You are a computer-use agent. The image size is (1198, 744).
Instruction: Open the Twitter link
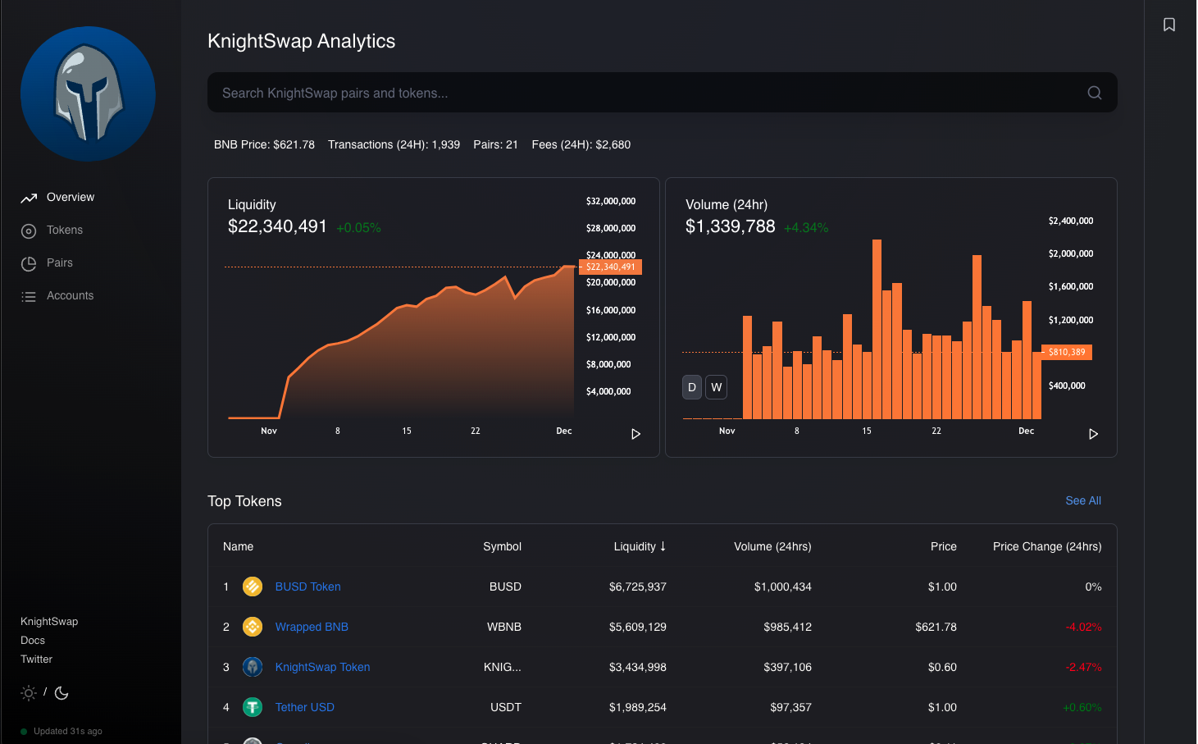point(36,659)
